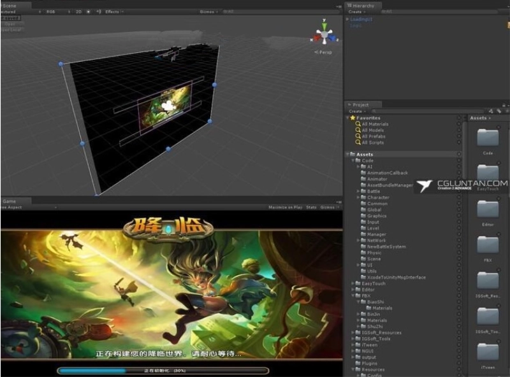Expand the NGUI folder arrow
Image resolution: width=510 pixels, height=377 pixels.
click(x=353, y=351)
